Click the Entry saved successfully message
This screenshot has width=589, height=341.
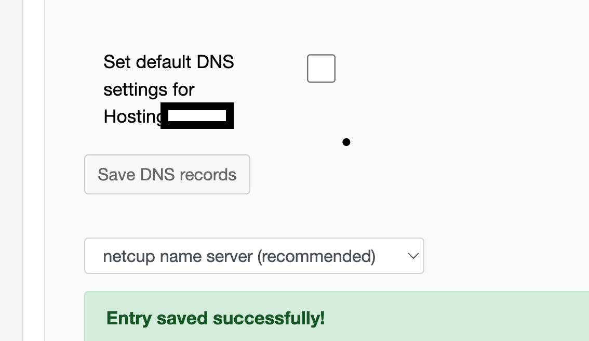pos(216,319)
